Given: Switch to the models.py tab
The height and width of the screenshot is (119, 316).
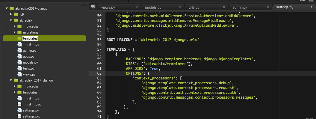Looking at the screenshot, I should (x=153, y=7).
